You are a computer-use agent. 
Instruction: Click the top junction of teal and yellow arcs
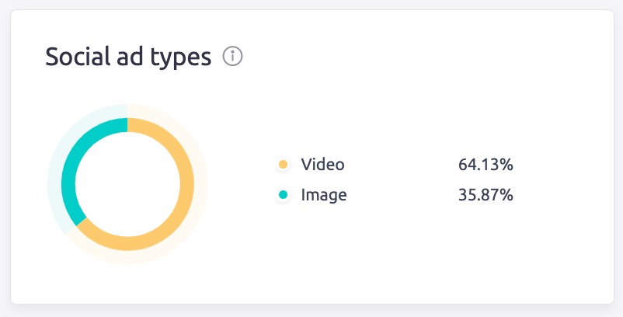[x=127, y=124]
